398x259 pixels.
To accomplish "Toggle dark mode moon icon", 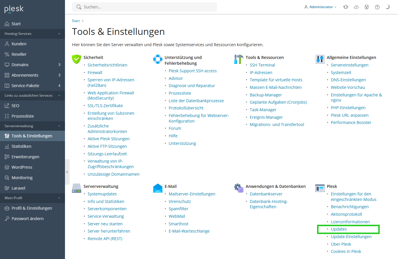I will tap(388, 7).
